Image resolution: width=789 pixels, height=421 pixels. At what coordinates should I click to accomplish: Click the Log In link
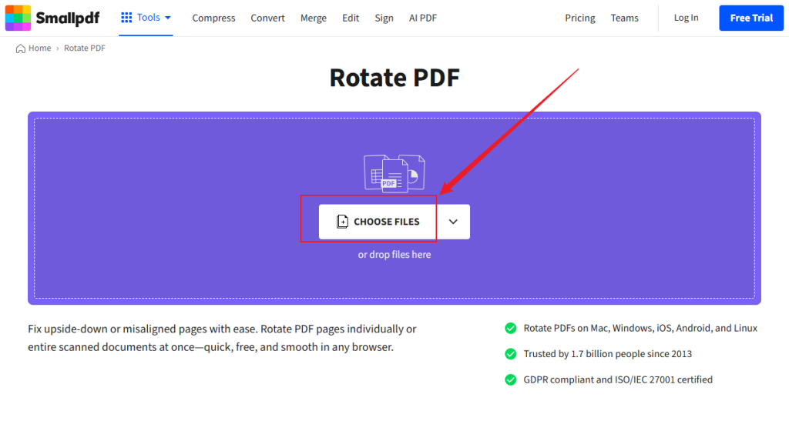coord(686,18)
